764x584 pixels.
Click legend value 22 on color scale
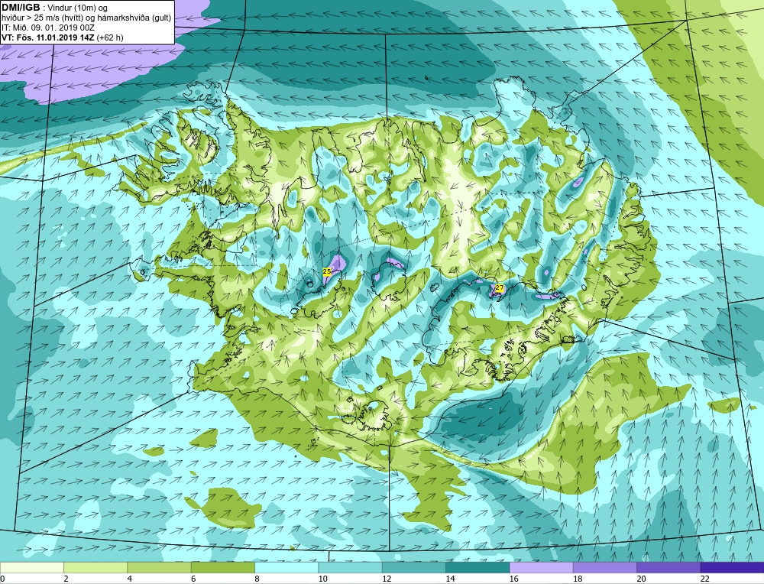tap(704, 579)
